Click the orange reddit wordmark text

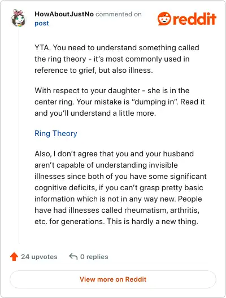click(x=195, y=19)
